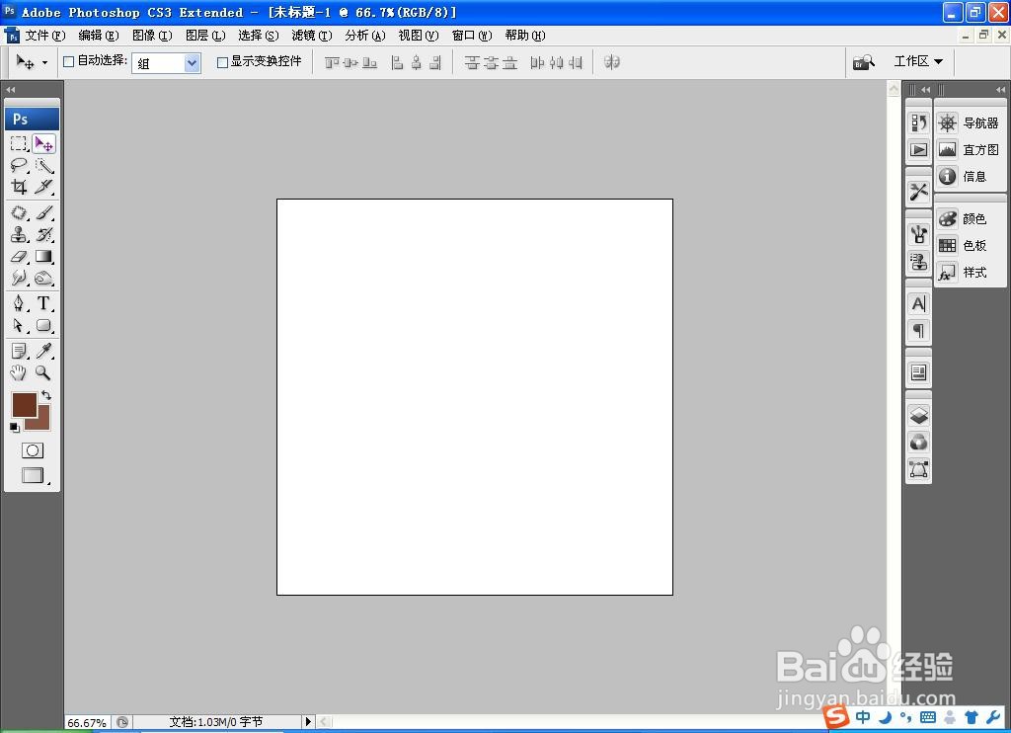Screen dimensions: 1011x733
Task: Select the Slice tool
Action: click(43, 187)
